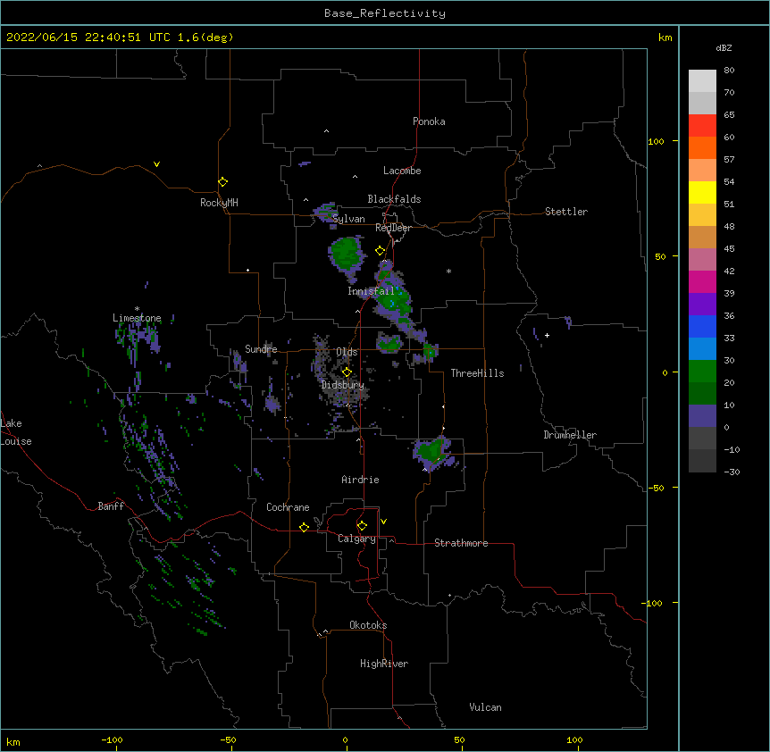Click the Airdrie city label
The height and width of the screenshot is (752, 770).
pyautogui.click(x=360, y=480)
